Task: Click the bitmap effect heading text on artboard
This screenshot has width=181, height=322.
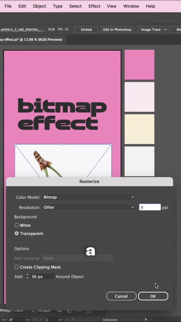Action: point(62,114)
